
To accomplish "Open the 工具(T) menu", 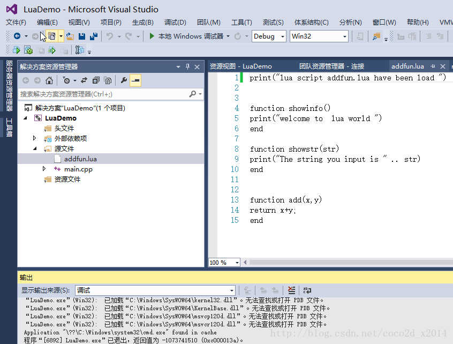I will point(241,23).
